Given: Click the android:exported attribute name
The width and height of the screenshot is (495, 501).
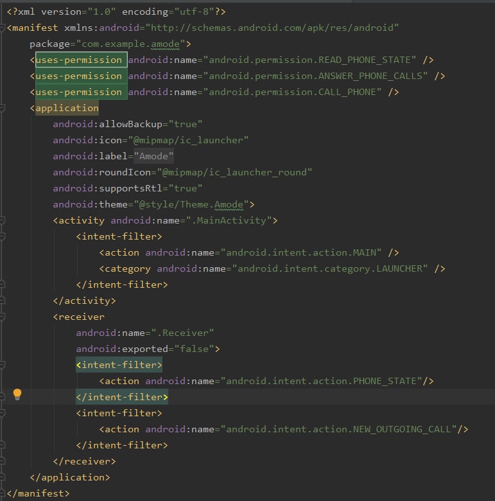Looking at the screenshot, I should click(x=122, y=349).
